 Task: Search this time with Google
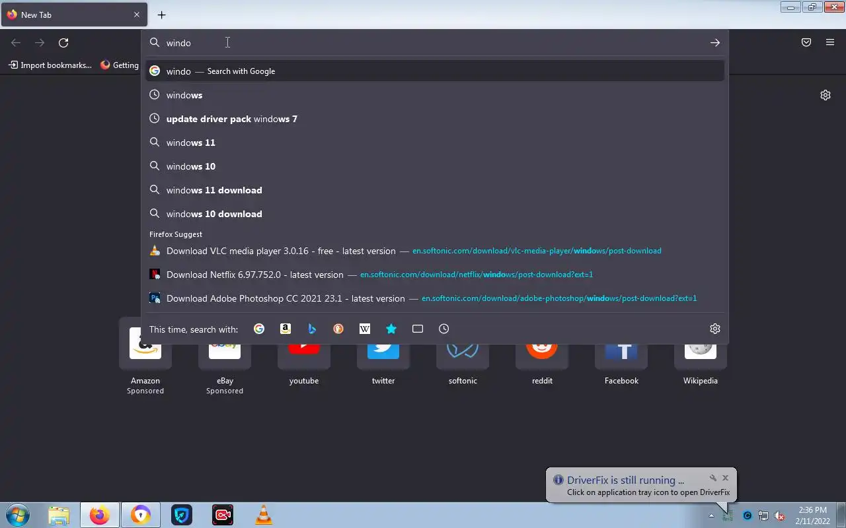click(x=259, y=329)
